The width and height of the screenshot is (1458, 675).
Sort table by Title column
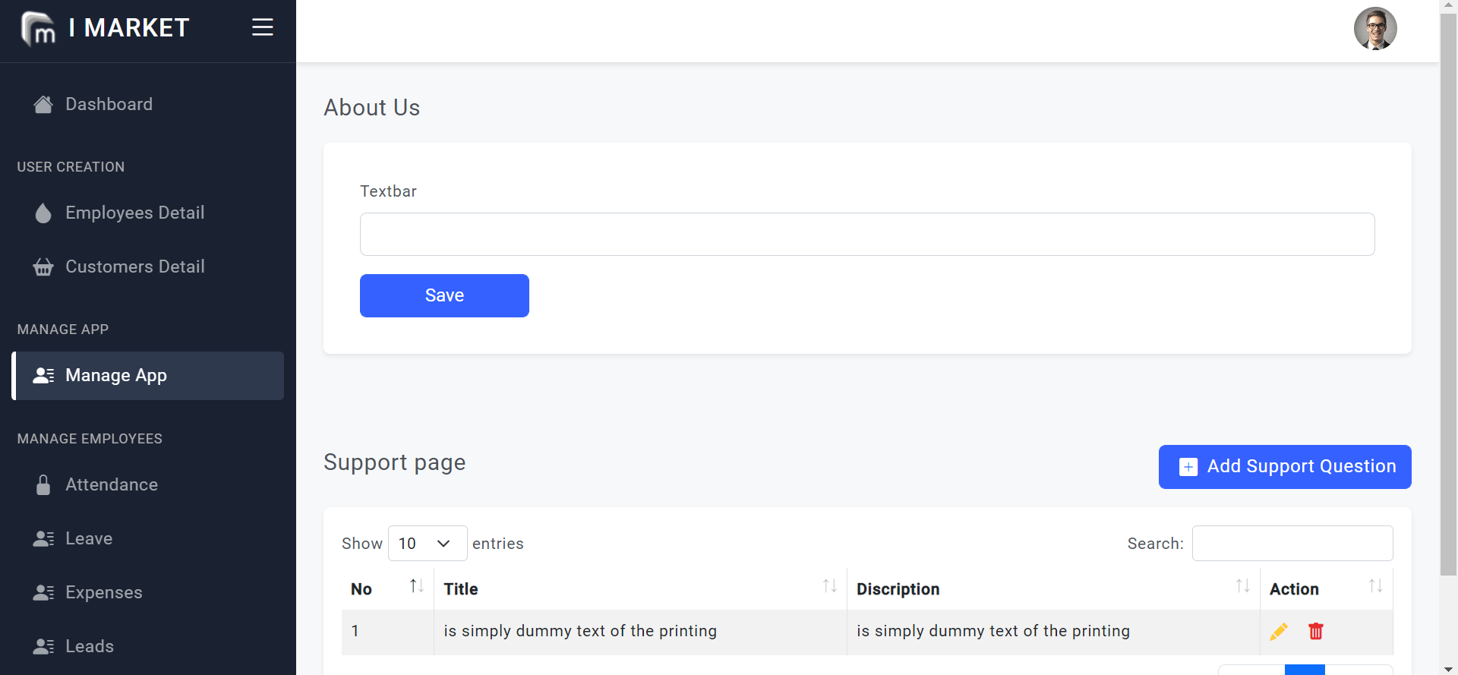click(x=829, y=586)
